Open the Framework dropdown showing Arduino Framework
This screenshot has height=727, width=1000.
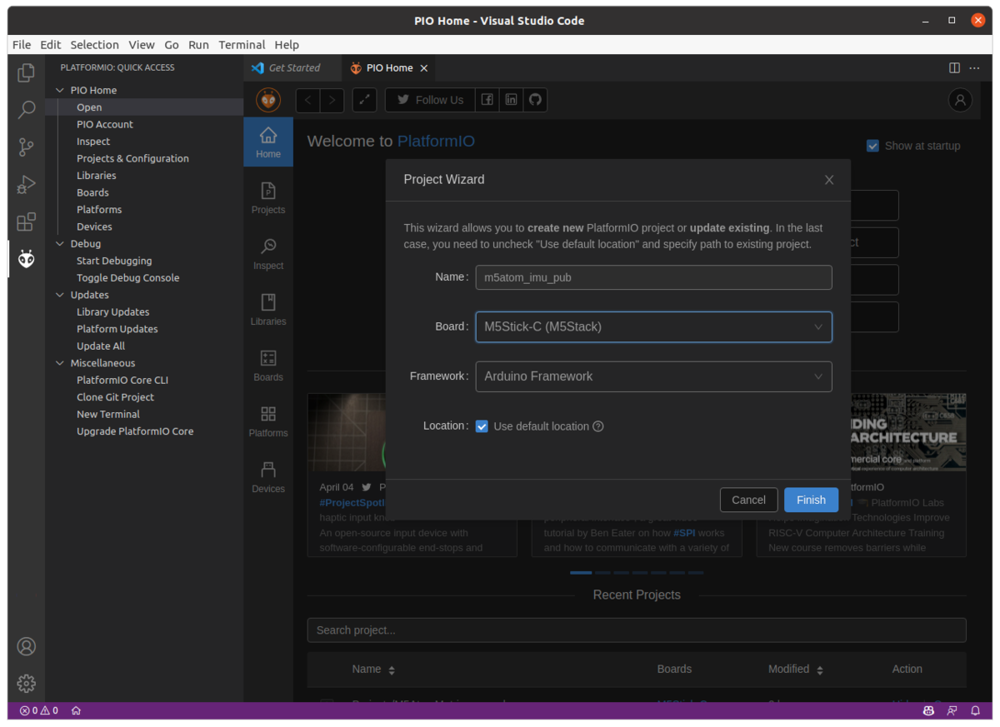pyautogui.click(x=653, y=376)
